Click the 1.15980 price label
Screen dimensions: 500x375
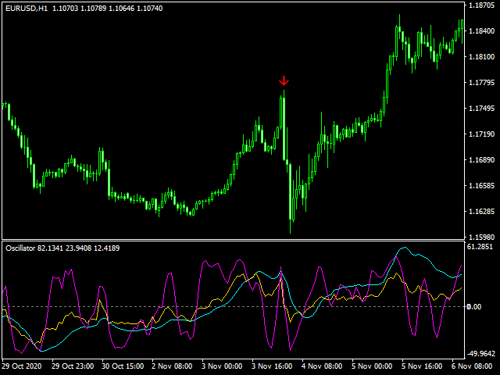(481, 237)
